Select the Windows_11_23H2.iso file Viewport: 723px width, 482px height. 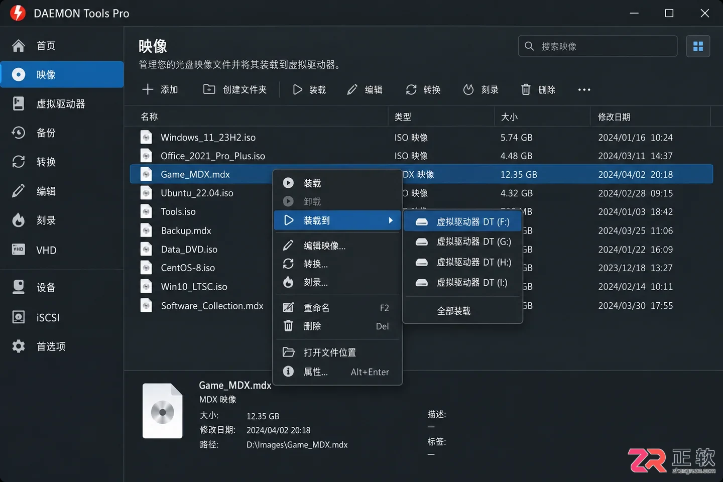tap(208, 138)
